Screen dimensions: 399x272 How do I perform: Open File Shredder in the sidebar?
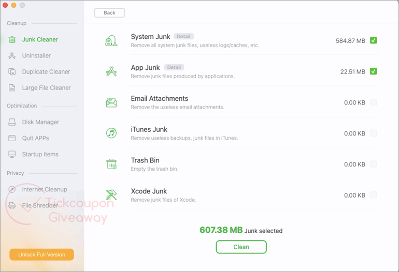(40, 205)
